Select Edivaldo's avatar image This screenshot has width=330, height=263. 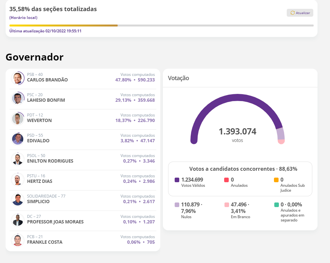(x=18, y=139)
